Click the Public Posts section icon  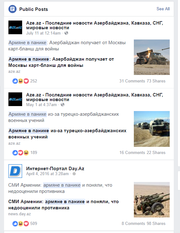tap(12, 9)
